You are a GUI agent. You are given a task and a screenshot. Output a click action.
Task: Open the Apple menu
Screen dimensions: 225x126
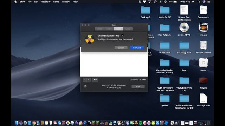coord(15,2)
